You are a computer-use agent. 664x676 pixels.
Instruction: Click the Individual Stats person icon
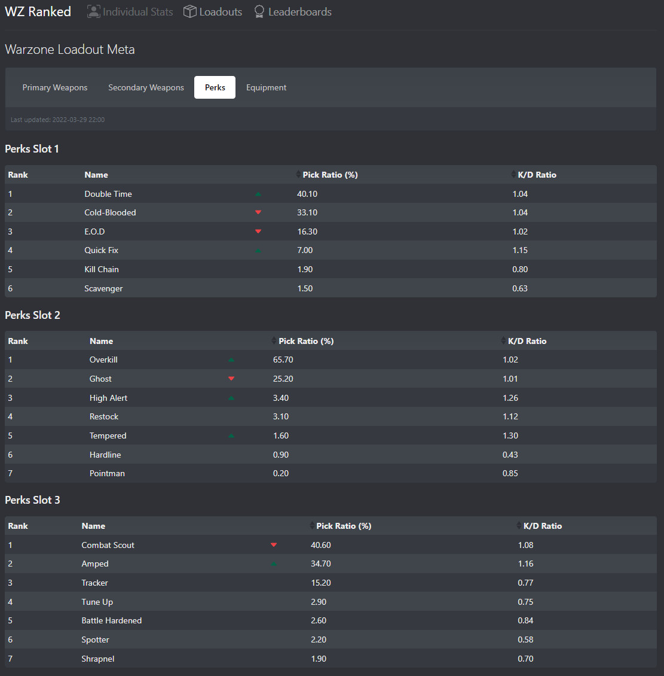[94, 11]
